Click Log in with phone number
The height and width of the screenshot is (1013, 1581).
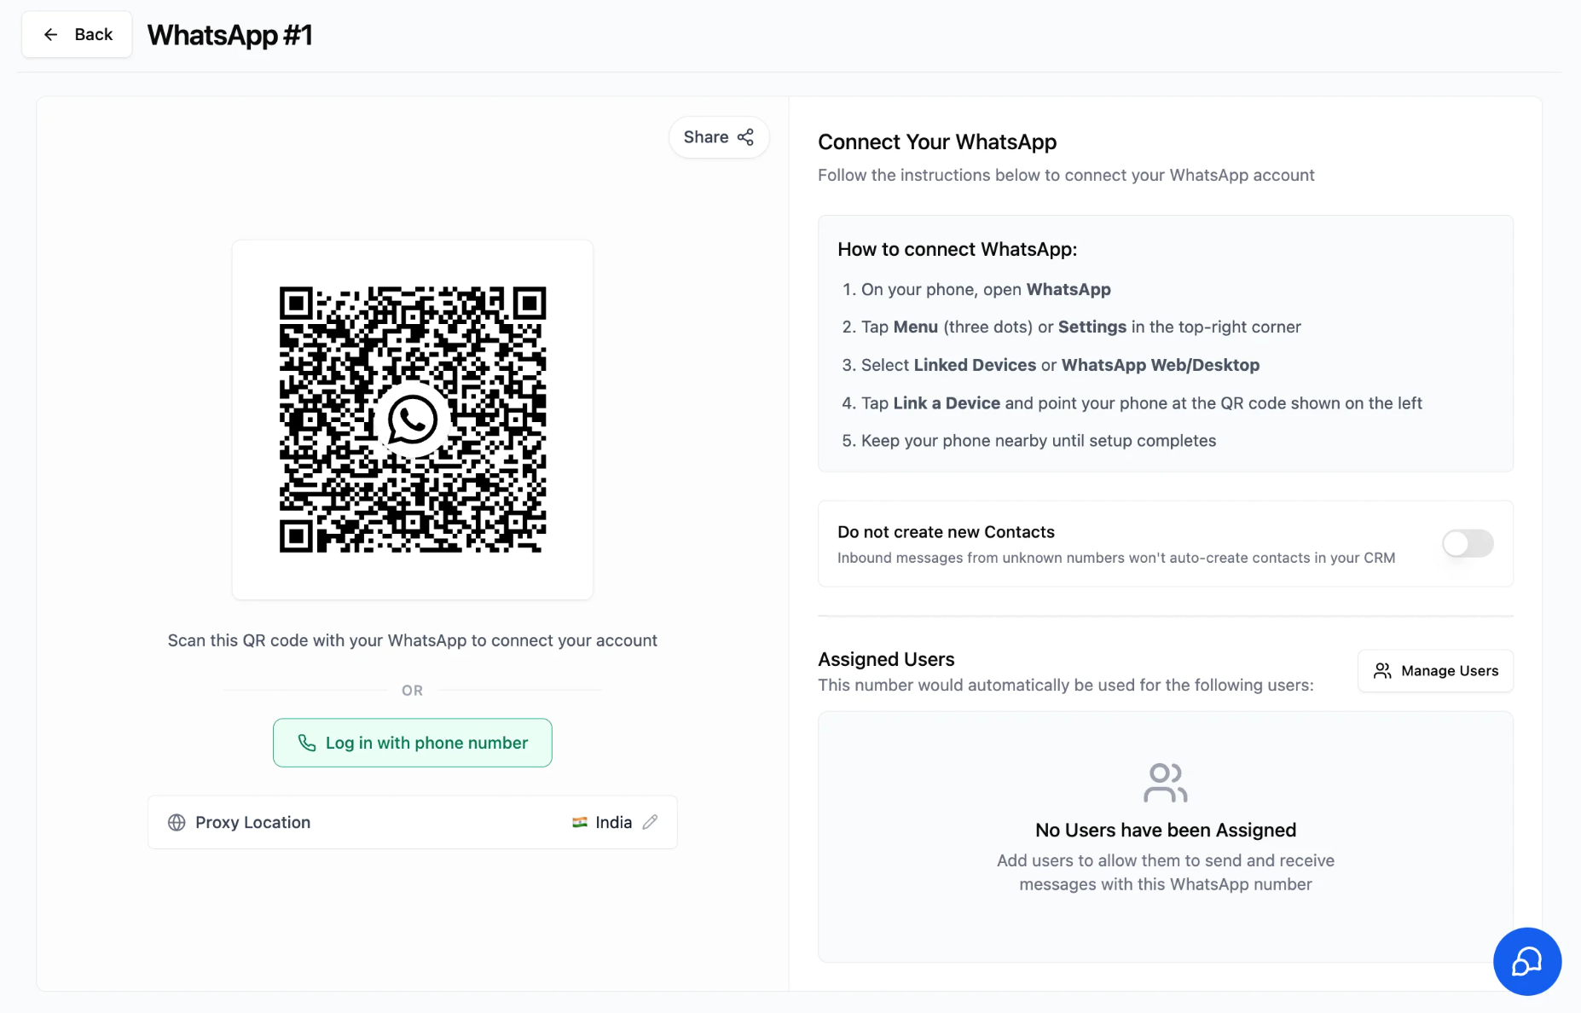[413, 743]
